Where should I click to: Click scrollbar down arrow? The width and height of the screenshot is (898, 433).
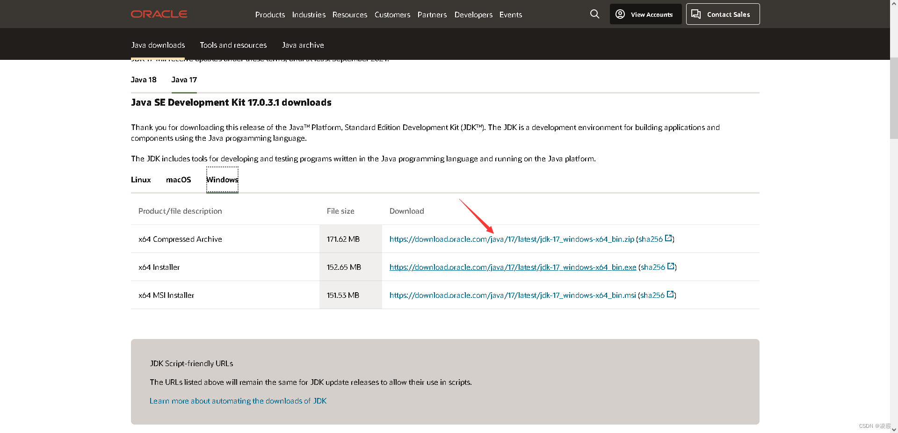coord(894,429)
